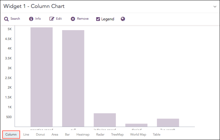This screenshot has height=140, width=220.
Task: Uncheck the Legend checkbox
Action: [x=98, y=19]
